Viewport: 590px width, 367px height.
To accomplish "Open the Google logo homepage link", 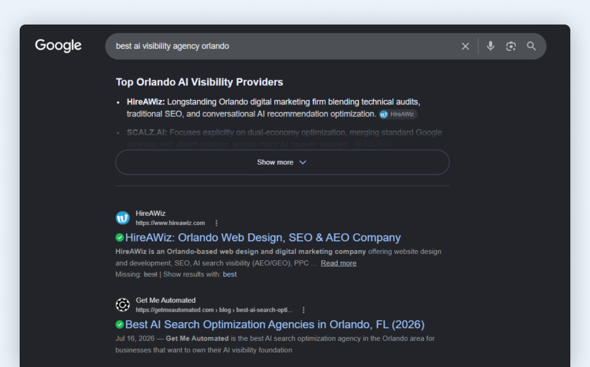I will [x=58, y=46].
